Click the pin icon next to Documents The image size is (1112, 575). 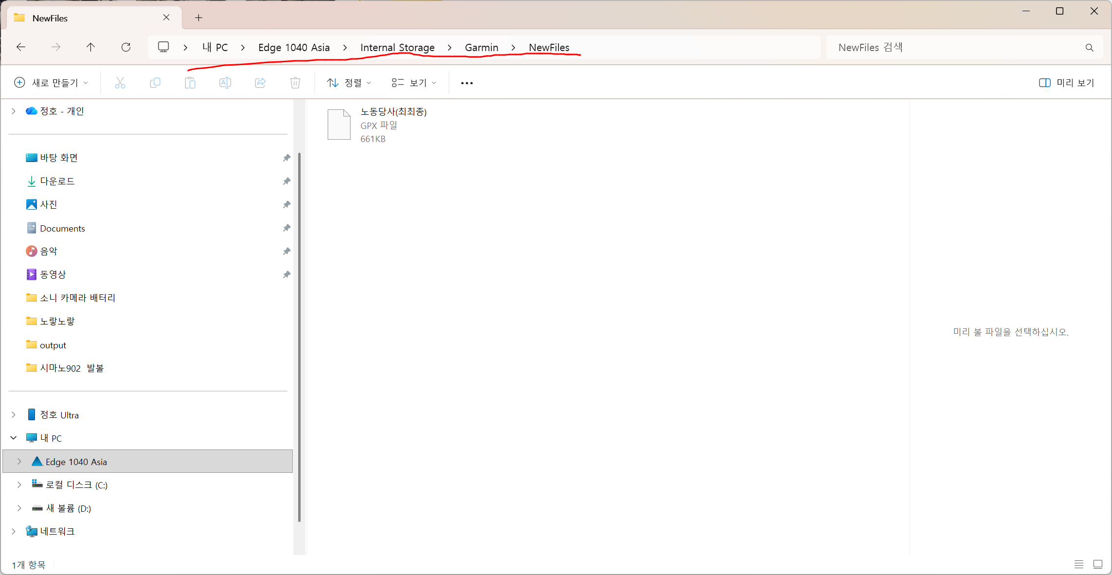point(287,228)
